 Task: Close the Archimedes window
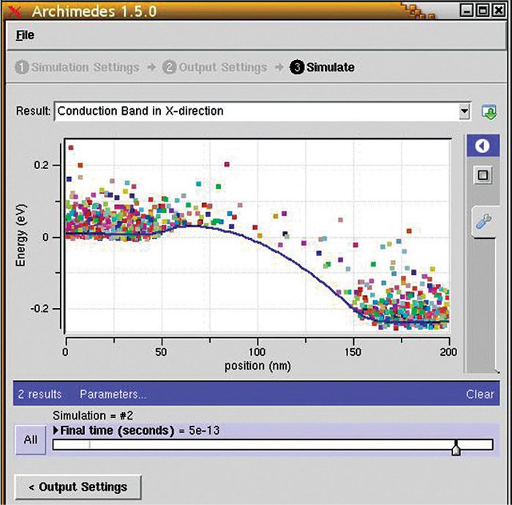499,10
